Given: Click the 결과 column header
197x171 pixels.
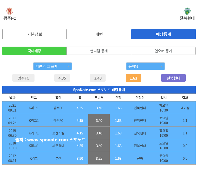Looking at the screenshot, I should (x=185, y=98).
